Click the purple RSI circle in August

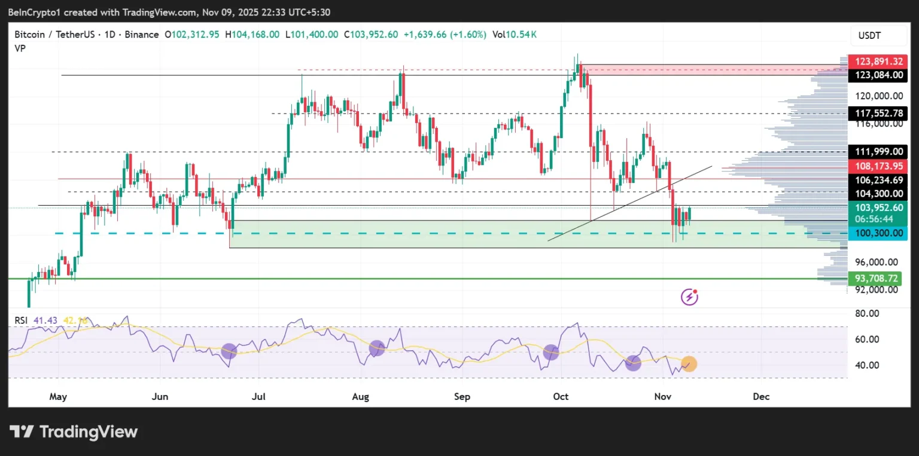click(376, 348)
